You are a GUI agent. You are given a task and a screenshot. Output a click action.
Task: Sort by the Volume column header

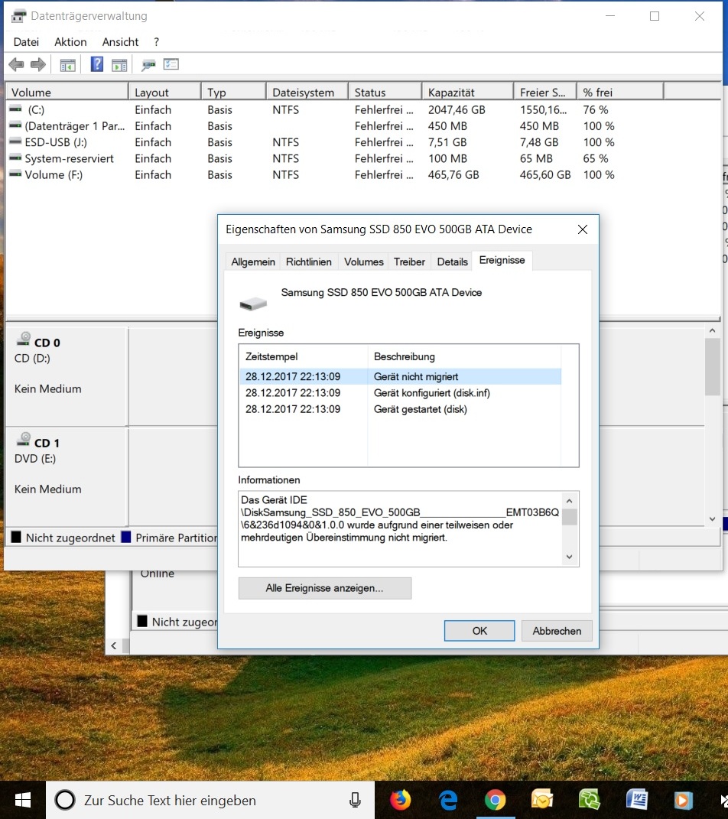pyautogui.click(x=67, y=93)
